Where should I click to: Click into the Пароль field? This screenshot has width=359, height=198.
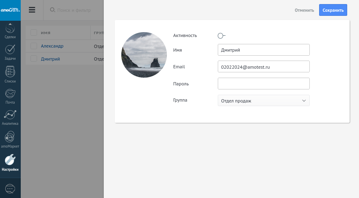point(263,84)
